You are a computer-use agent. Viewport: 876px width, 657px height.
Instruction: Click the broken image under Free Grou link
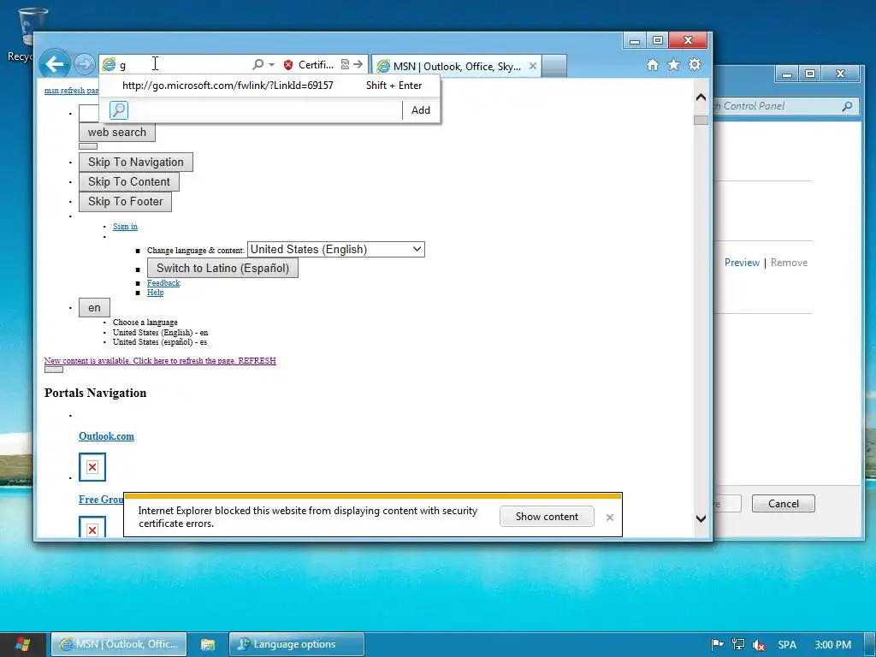click(92, 527)
